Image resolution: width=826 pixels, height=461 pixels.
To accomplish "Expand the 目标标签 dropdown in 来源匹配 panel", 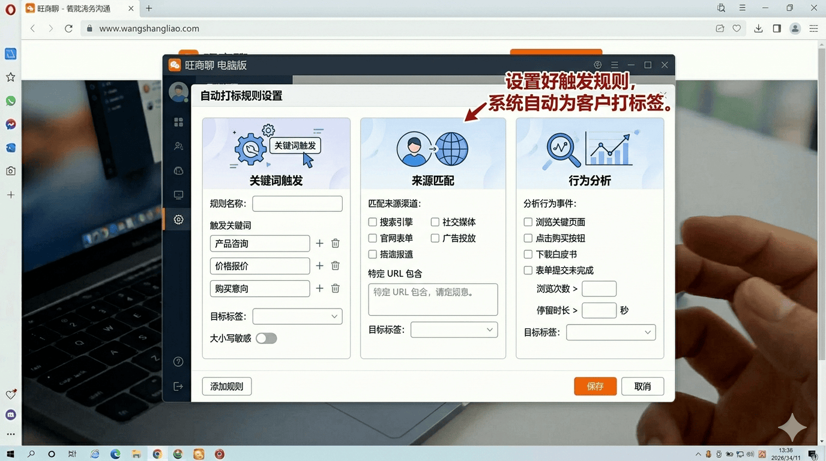I will tap(454, 330).
